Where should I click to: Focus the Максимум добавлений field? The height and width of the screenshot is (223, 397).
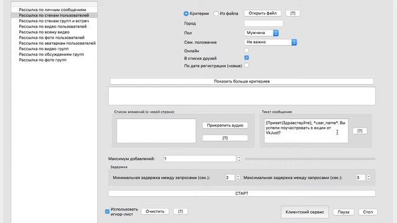[200, 159]
